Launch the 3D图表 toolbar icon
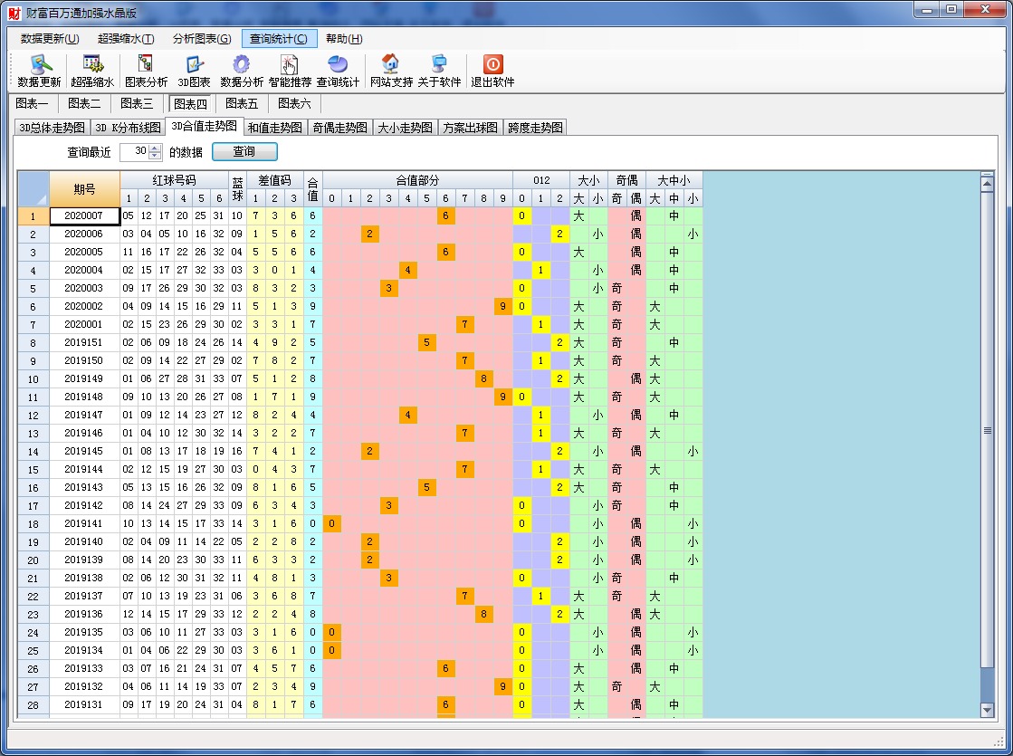 (x=194, y=65)
